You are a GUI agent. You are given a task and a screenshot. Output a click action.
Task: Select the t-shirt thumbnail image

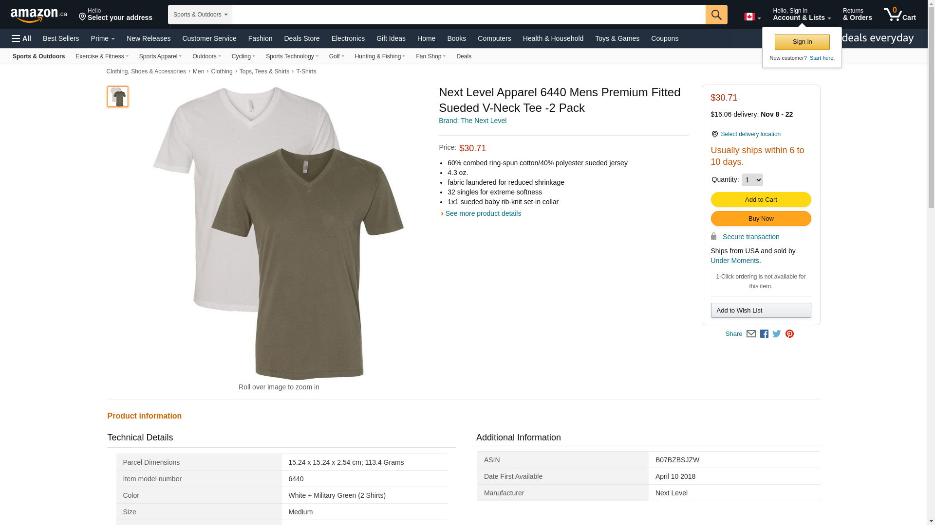point(118,97)
